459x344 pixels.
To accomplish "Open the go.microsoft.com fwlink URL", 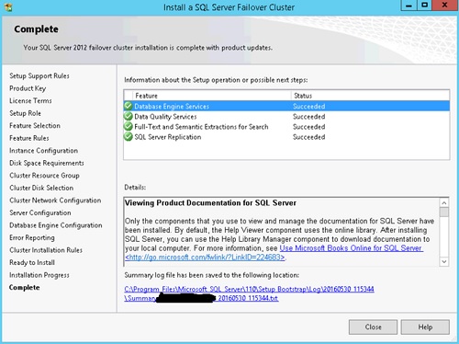I will [x=206, y=258].
